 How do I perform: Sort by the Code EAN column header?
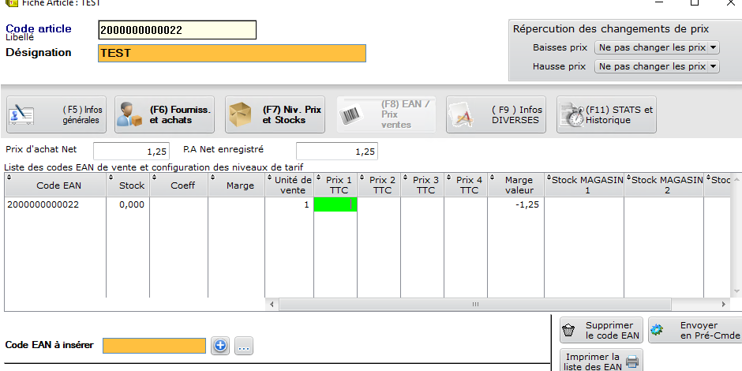pos(54,185)
